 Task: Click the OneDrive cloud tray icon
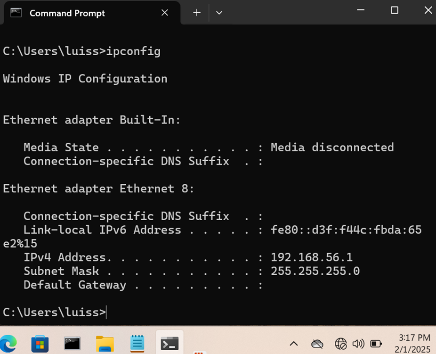[317, 344]
